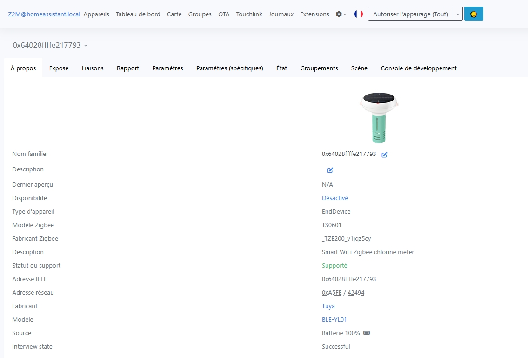Viewport: 528px width, 358px height.
Task: Open the Carte network map
Action: [x=174, y=14]
